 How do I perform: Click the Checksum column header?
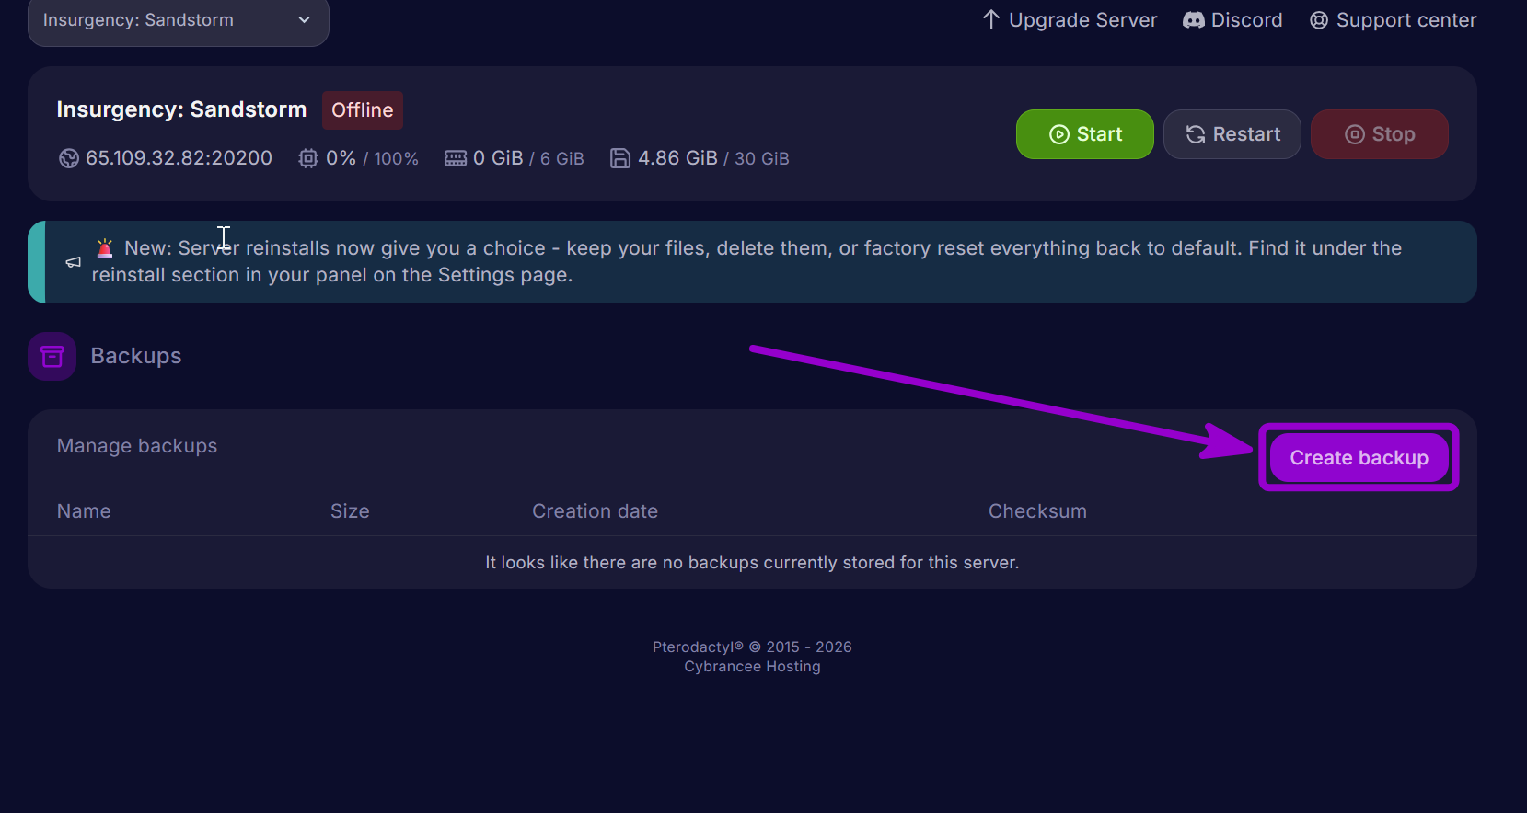click(1037, 511)
